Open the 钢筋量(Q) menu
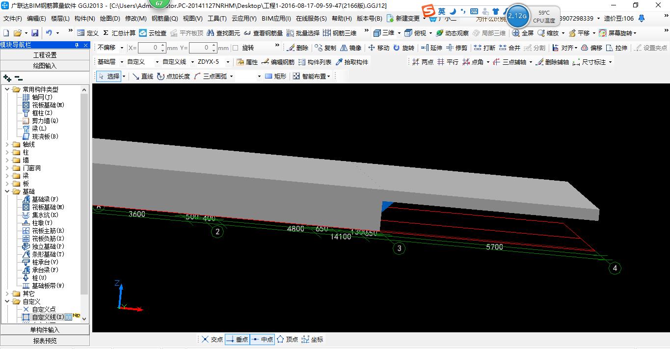The width and height of the screenshot is (670, 349). coord(164,18)
